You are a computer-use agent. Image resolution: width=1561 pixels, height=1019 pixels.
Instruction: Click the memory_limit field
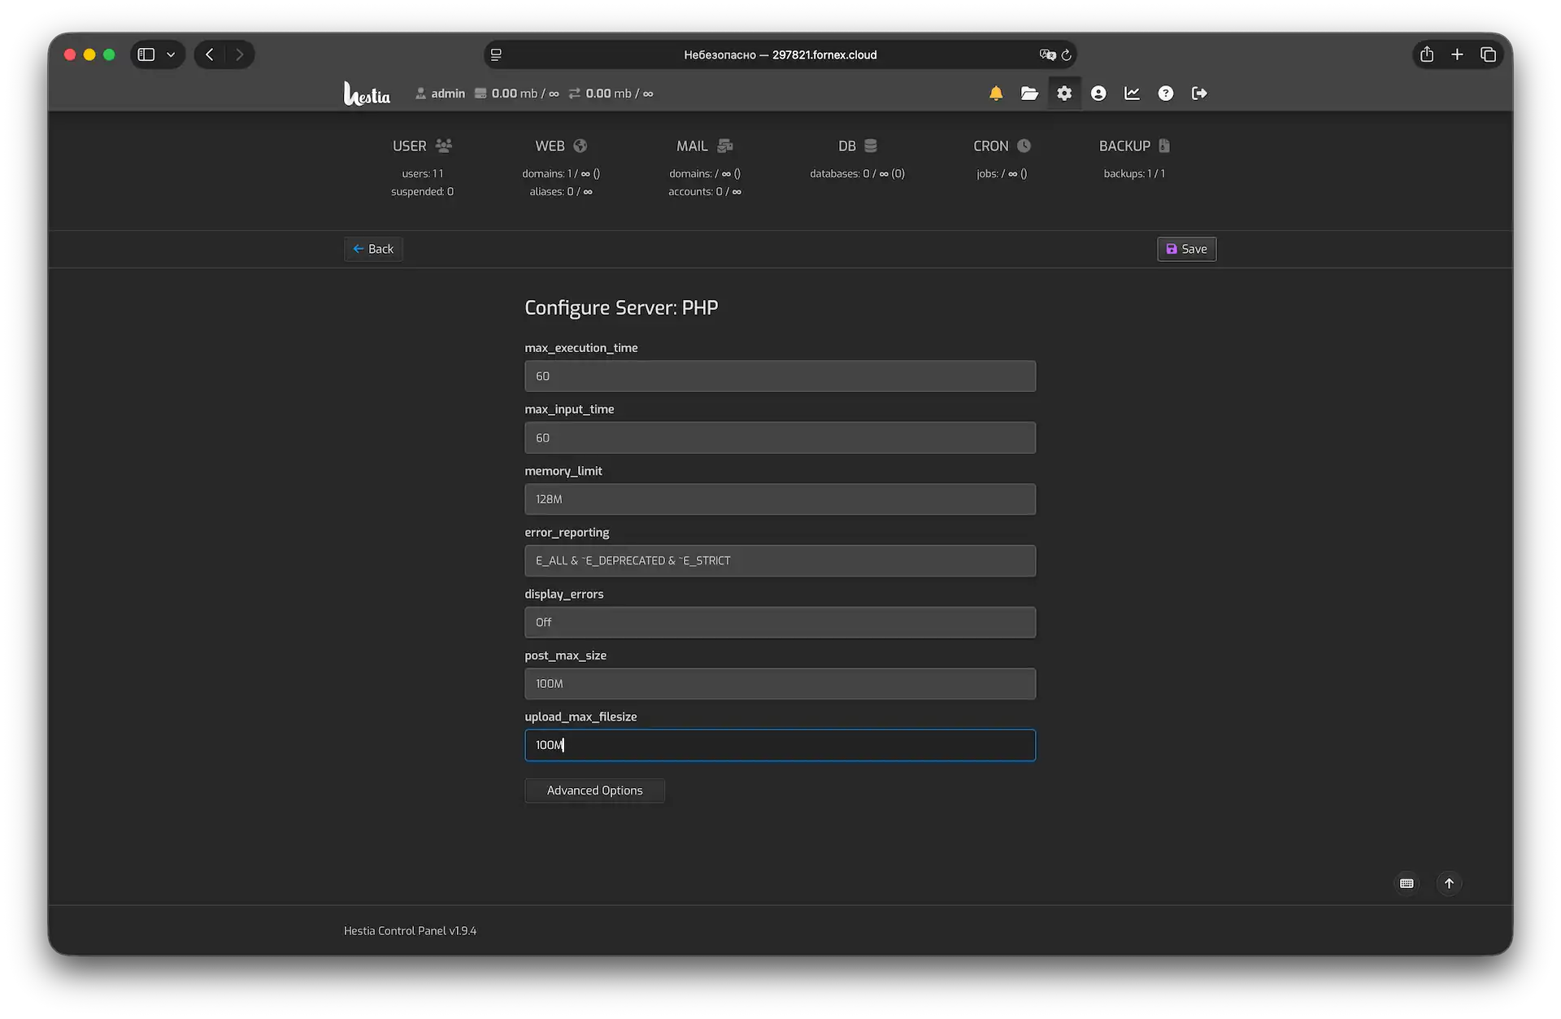(780, 499)
